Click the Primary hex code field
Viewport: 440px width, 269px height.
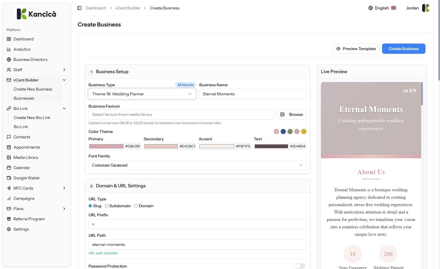click(x=133, y=146)
